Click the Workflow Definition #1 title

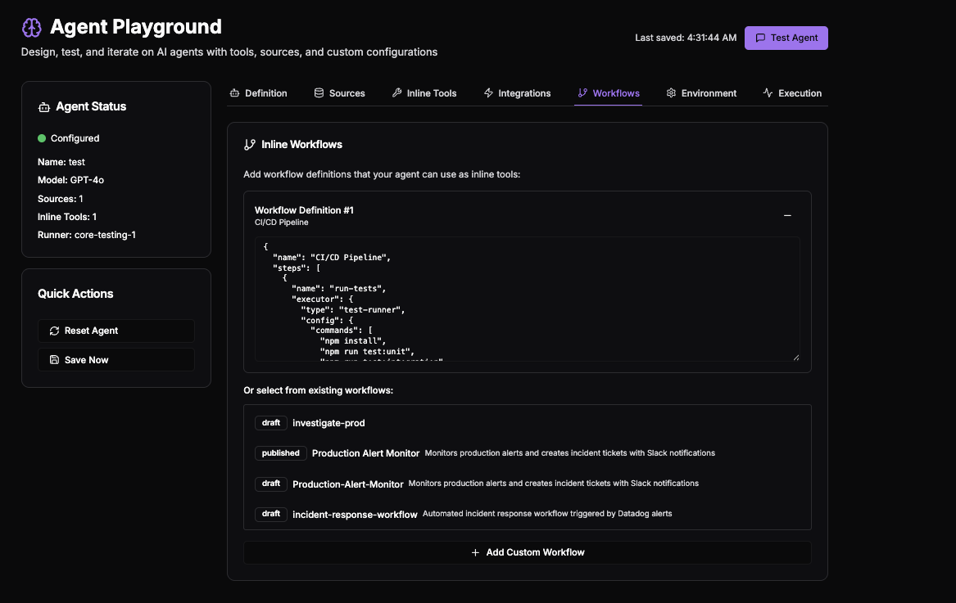click(x=304, y=210)
